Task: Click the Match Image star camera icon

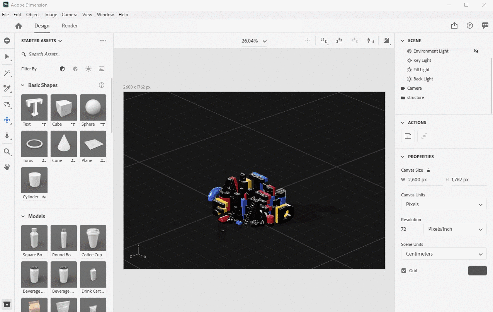Action: [x=370, y=41]
